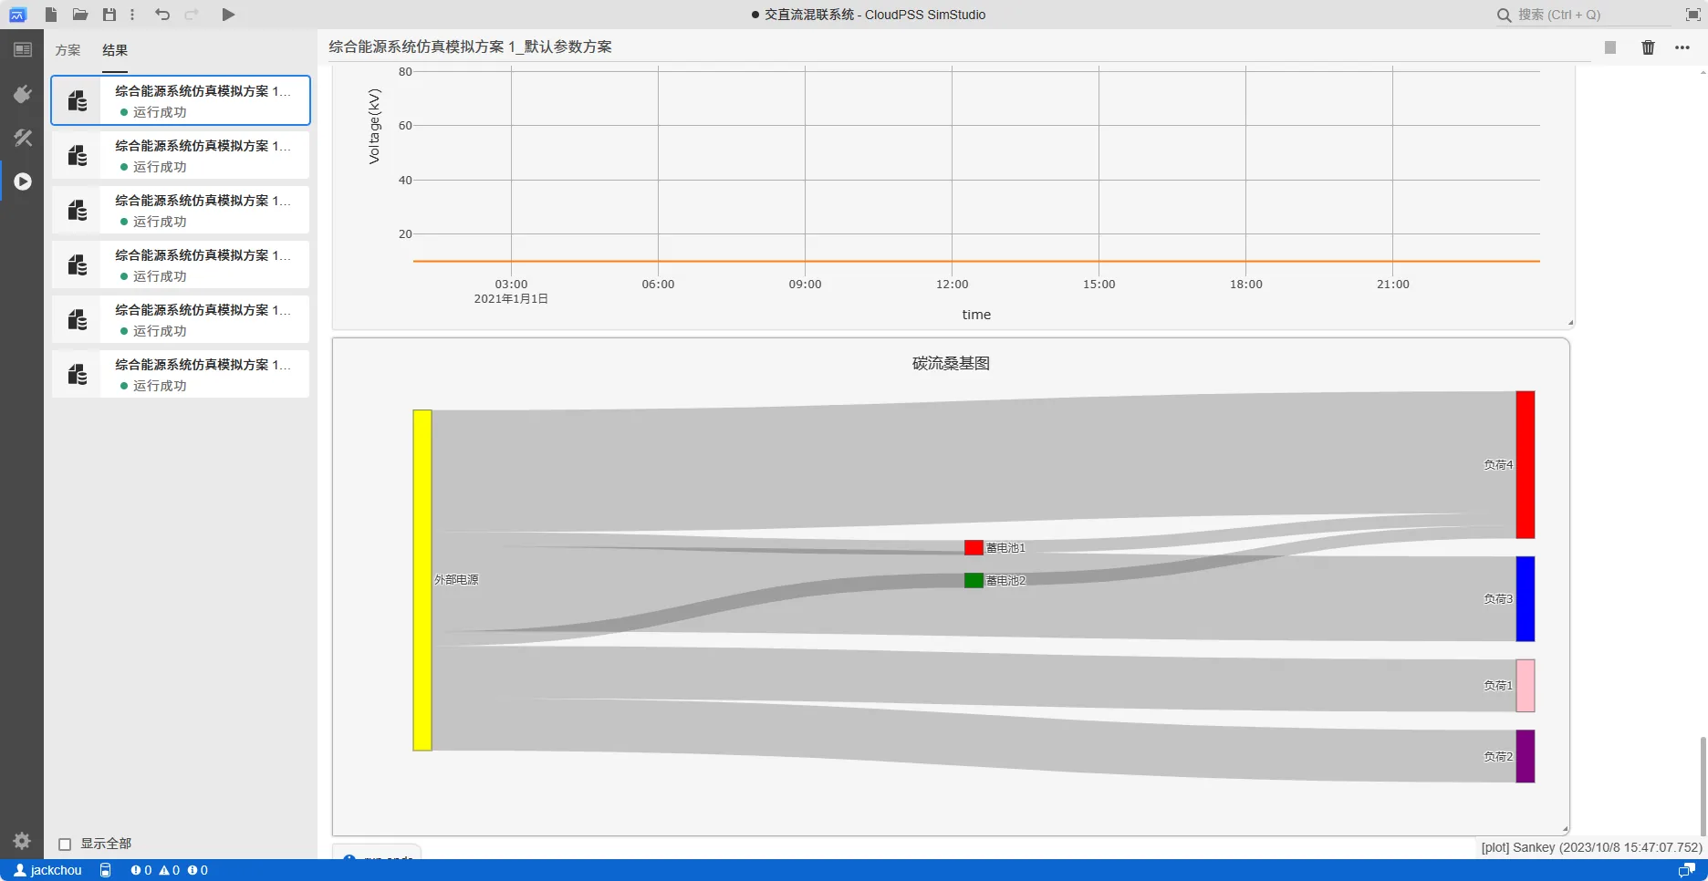The image size is (1708, 881).
Task: Click the Voltage(kV) axis label
Action: tap(374, 127)
